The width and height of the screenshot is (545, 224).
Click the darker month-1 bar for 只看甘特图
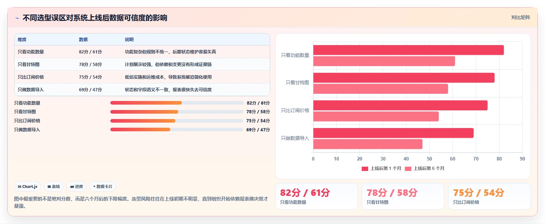coord(404,78)
